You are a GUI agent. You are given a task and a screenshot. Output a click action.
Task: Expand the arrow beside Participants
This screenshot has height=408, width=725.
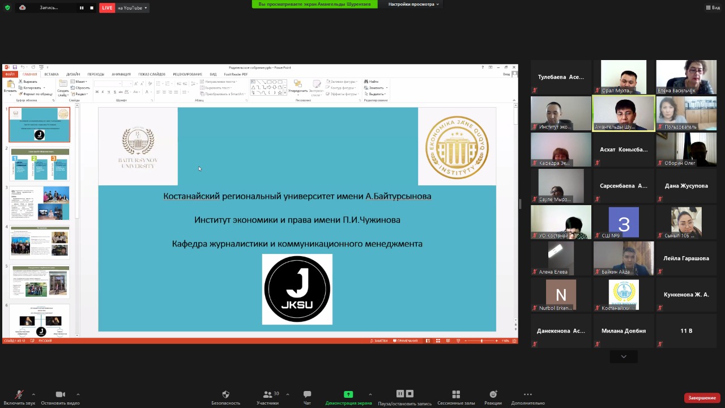tap(288, 394)
